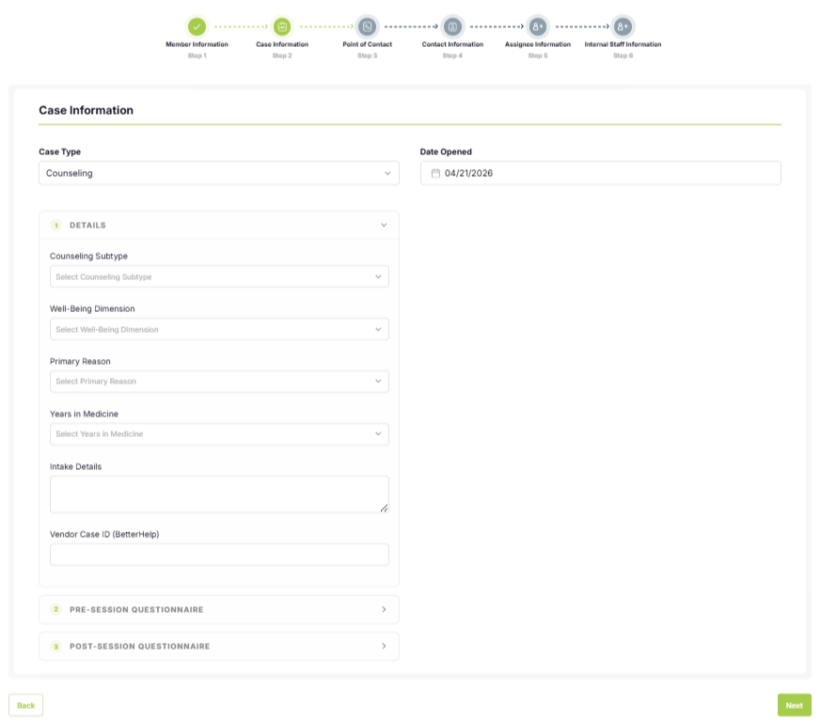Open the Case Type dropdown
Image resolution: width=821 pixels, height=720 pixels.
click(x=219, y=173)
